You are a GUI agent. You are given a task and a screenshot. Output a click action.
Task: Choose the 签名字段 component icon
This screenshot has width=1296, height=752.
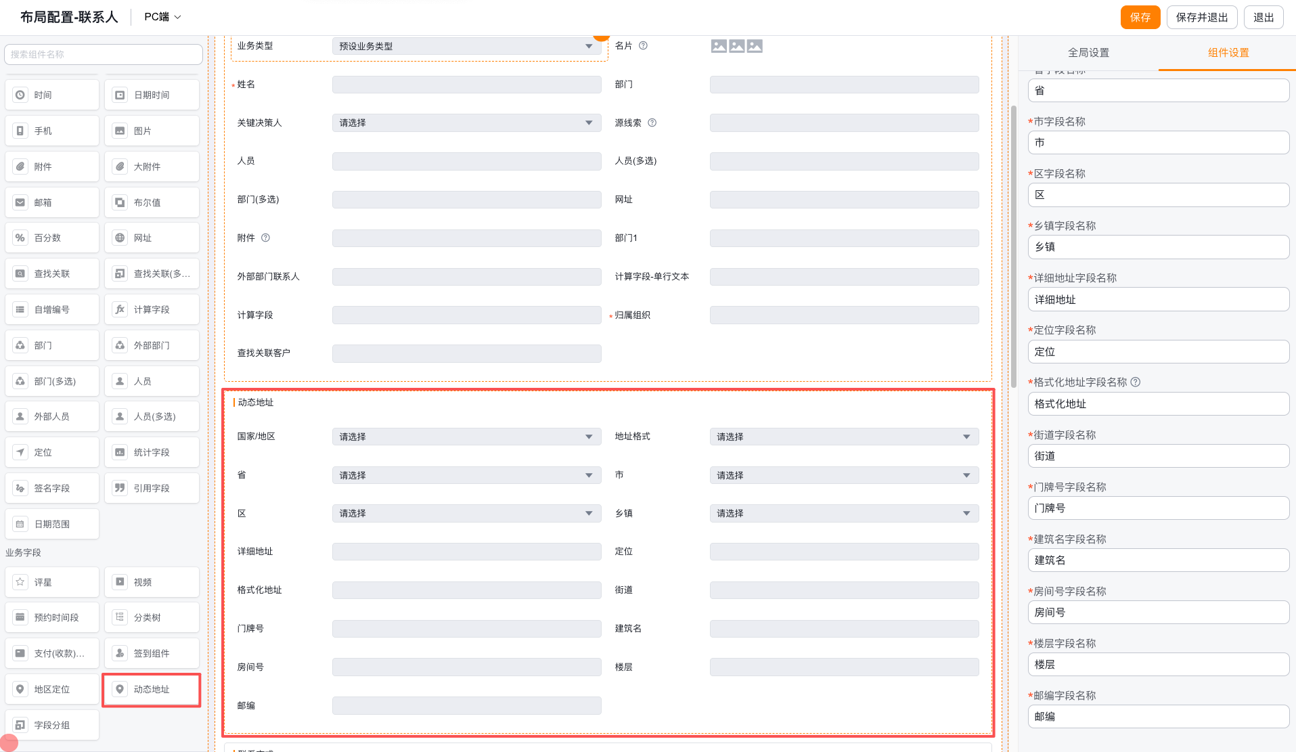[x=20, y=488]
